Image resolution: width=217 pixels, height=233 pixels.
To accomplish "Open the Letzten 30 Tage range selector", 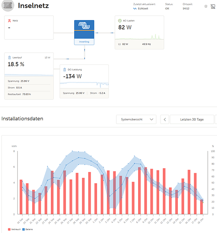I will coord(192,119).
